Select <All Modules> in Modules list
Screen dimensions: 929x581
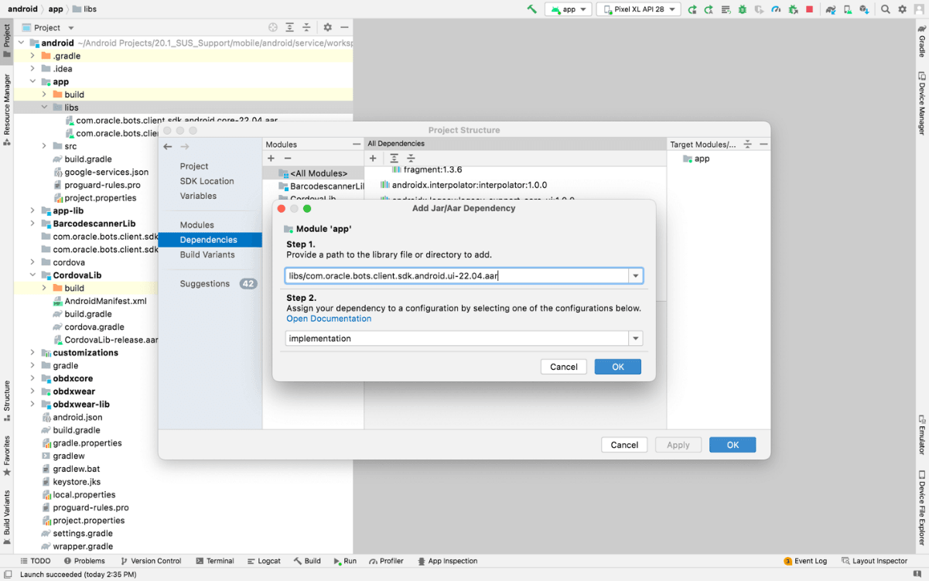(313, 173)
